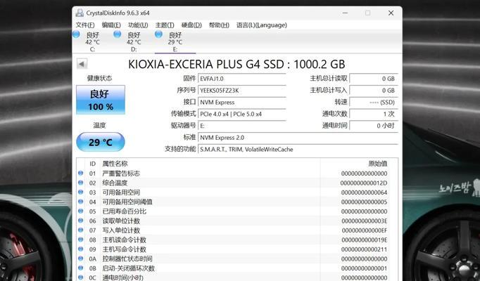This screenshot has width=480, height=281.
Task: Click the firmware field EVFAJ1.0
Action: pos(242,79)
